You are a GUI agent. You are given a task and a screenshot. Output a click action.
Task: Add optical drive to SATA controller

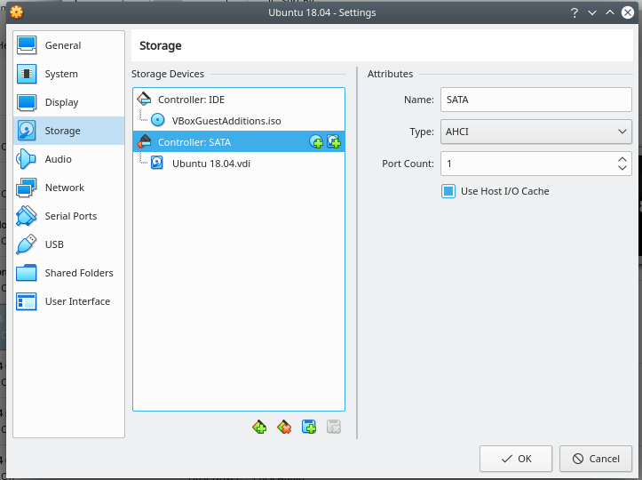(x=316, y=142)
